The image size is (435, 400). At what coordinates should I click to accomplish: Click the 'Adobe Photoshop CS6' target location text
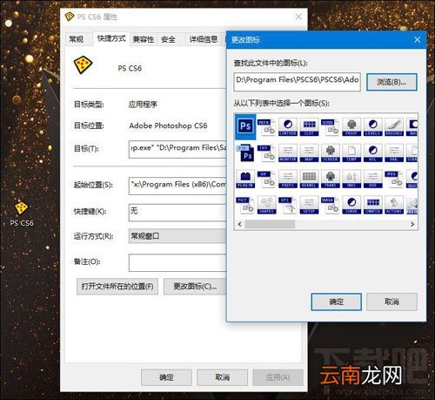(x=168, y=125)
